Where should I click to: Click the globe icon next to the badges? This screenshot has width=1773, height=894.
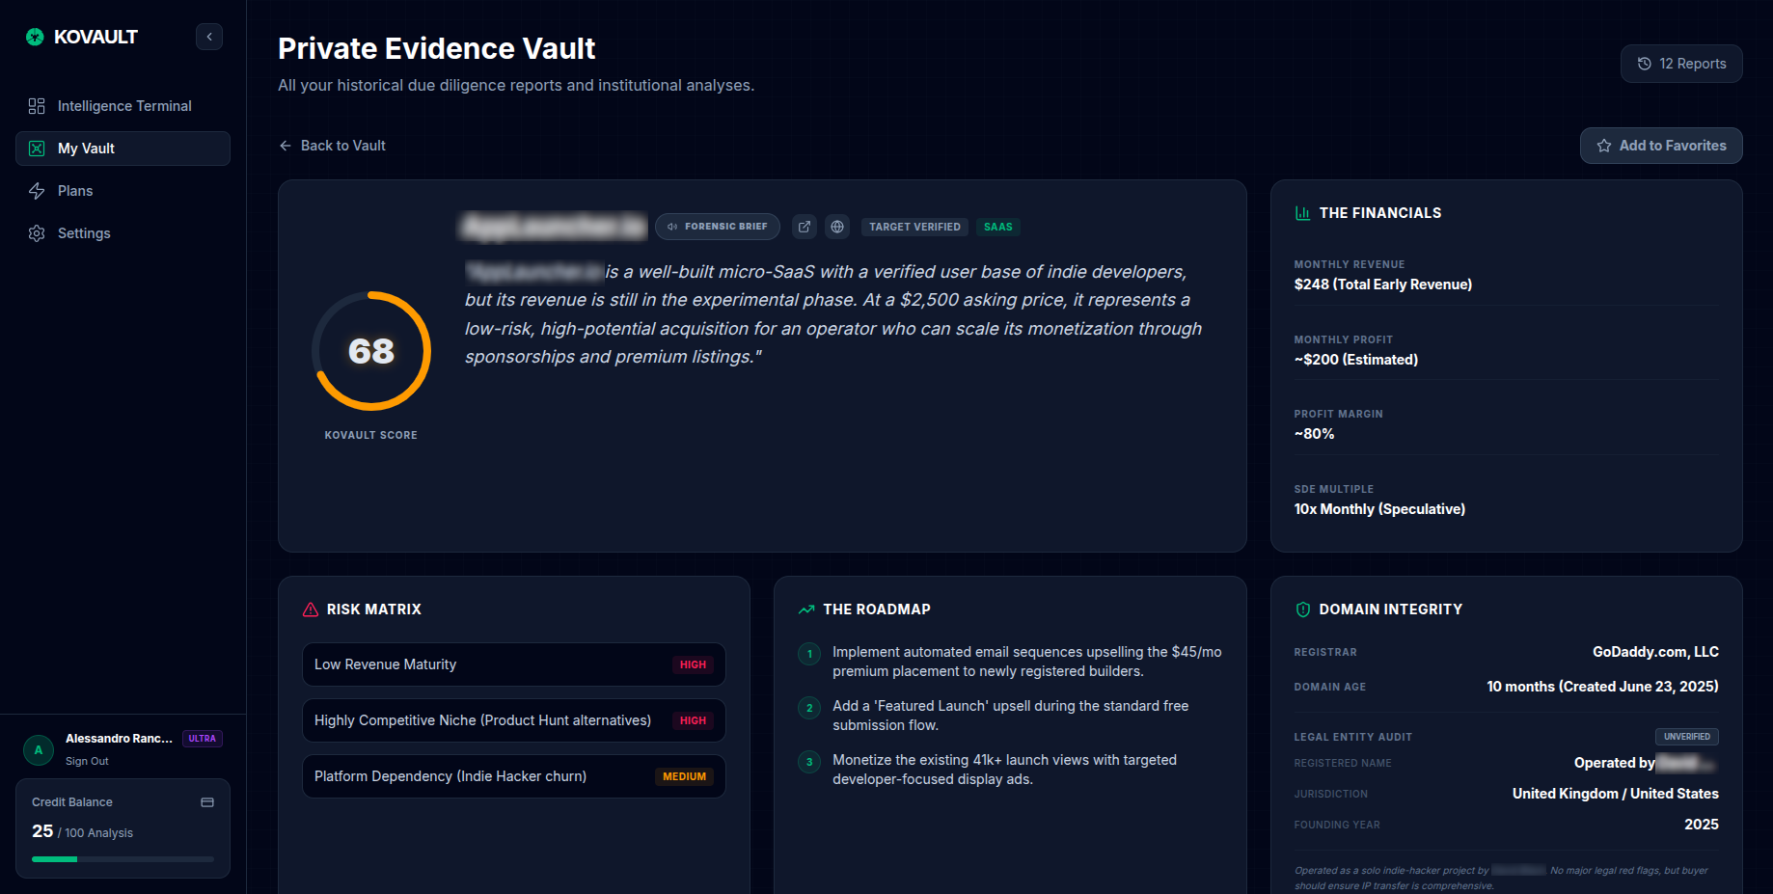click(837, 227)
